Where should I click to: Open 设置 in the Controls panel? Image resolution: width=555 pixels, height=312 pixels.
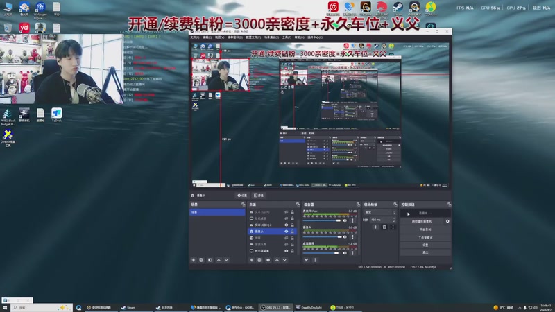tap(425, 245)
